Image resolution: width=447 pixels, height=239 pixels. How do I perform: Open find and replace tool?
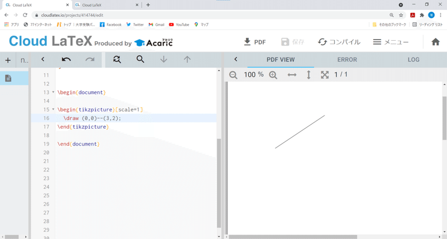(x=117, y=60)
